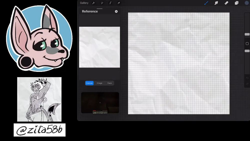Tap the Undo arrow in sidebar
Image resolution: width=250 pixels, height=141 pixels.
pyautogui.click(x=247, y=78)
